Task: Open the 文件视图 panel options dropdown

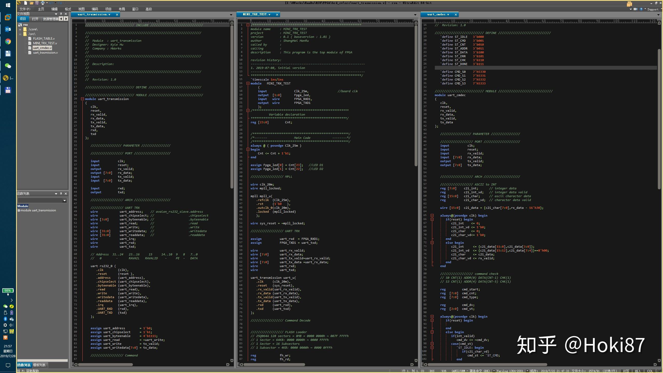Action: pyautogui.click(x=56, y=14)
